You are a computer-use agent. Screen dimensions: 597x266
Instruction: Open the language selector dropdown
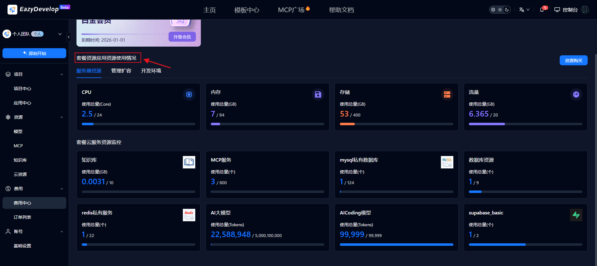click(524, 10)
